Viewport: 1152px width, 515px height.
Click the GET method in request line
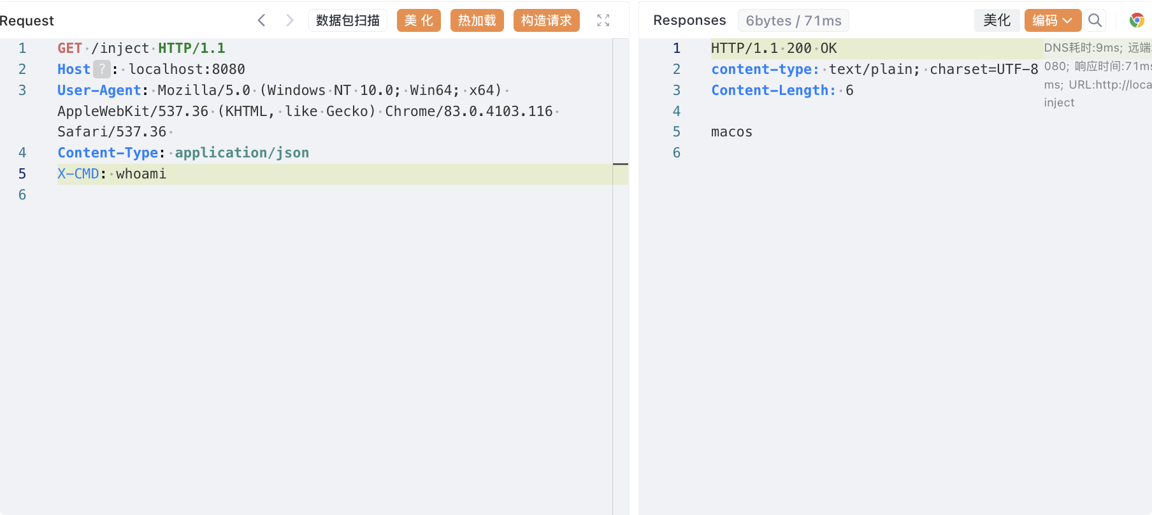69,48
